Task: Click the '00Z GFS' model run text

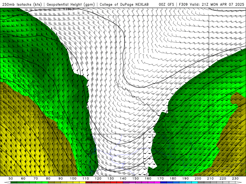Action: (x=166, y=5)
